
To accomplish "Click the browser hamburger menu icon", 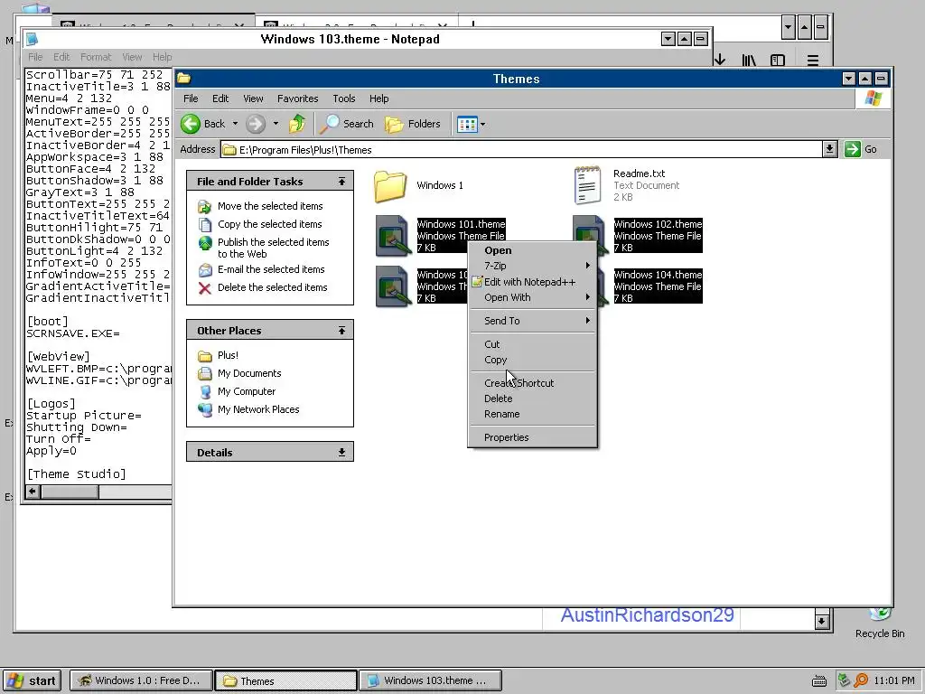I will 813,61.
